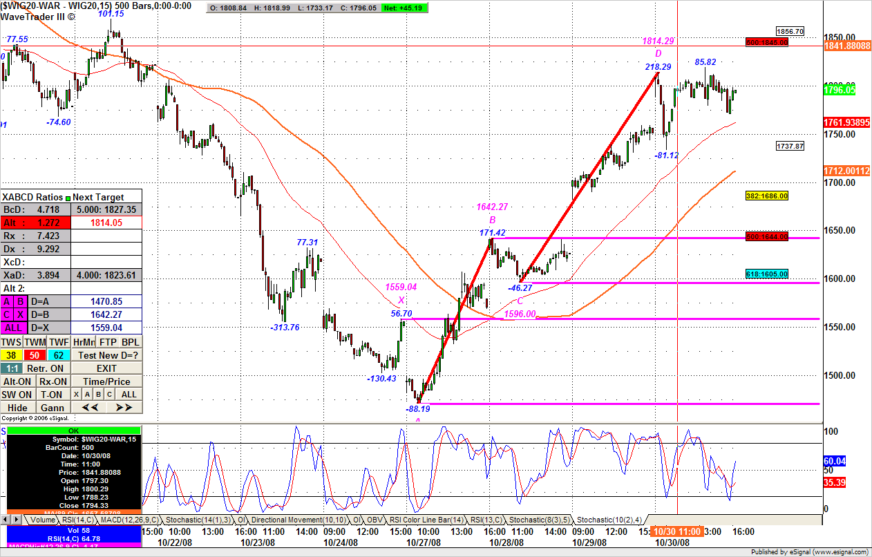Click the D=B value 1642.27 cell
Viewport: 872px width, 557px height.
[x=106, y=314]
